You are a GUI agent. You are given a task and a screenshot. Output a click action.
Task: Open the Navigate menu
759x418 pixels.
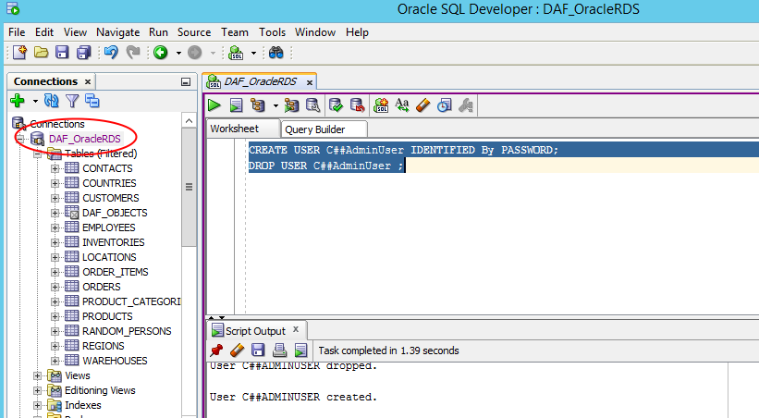117,32
